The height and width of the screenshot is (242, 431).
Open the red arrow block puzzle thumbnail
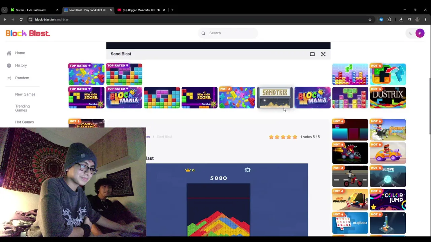388,74
